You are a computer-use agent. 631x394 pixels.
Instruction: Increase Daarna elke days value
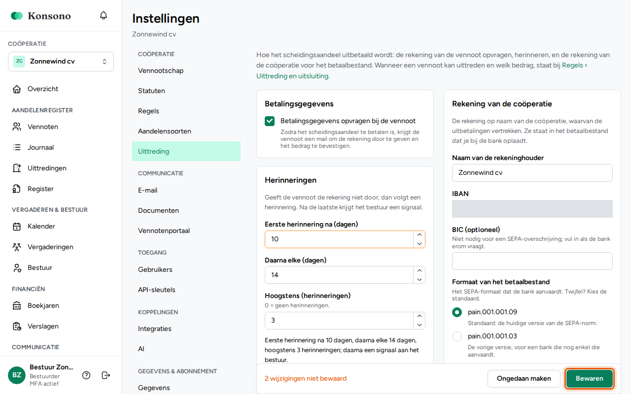(x=420, y=271)
